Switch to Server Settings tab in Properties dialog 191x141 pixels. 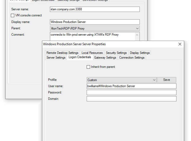pyautogui.click(x=56, y=58)
